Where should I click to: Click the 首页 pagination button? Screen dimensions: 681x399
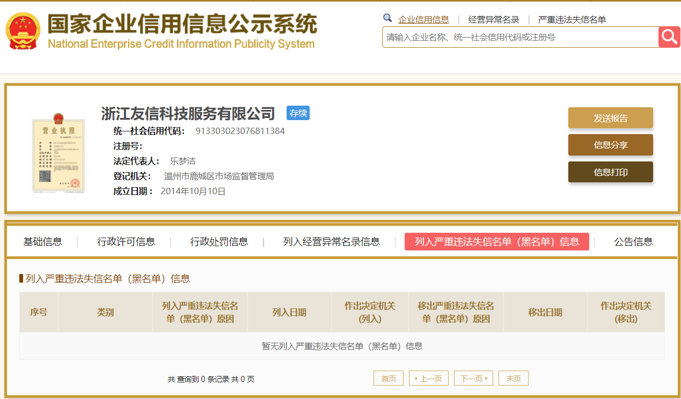[x=389, y=378]
